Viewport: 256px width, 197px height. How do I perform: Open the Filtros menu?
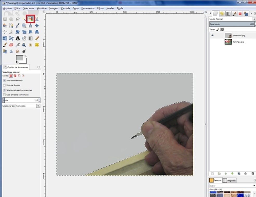(100, 8)
